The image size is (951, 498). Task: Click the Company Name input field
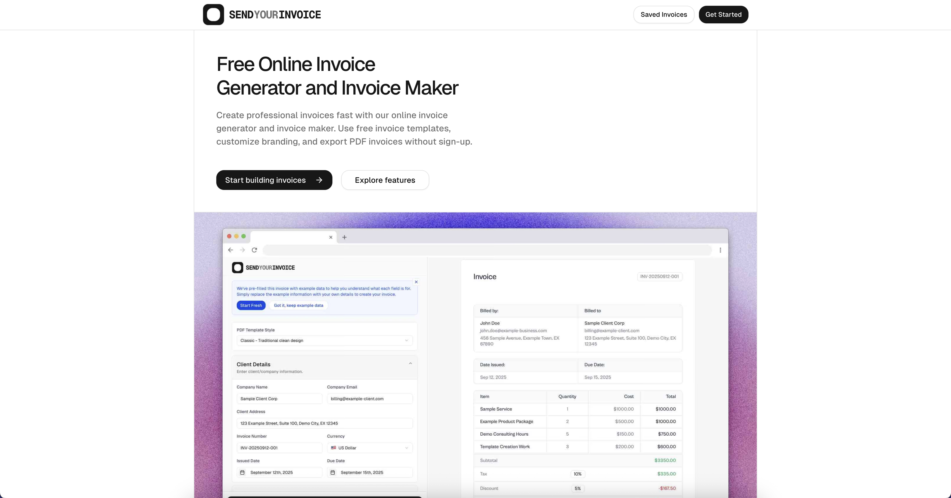click(279, 399)
